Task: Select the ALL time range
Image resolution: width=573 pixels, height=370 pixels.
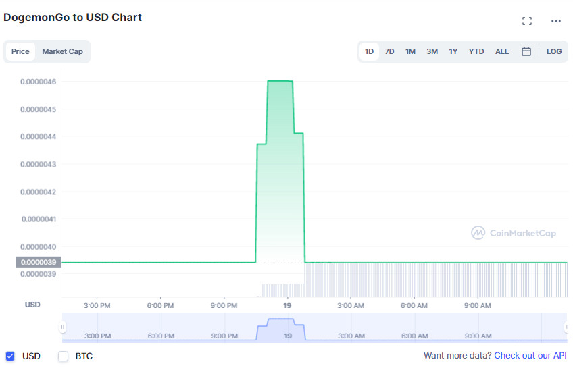Action: point(502,51)
